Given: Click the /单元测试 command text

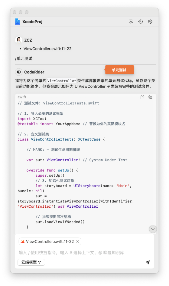Looking at the screenshot, I should (24, 59).
